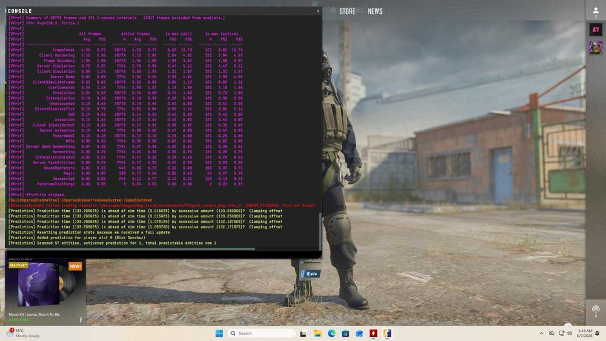This screenshot has height=341, width=606.
Task: Click the purple character avatar in sidebar
Action: [x=596, y=47]
